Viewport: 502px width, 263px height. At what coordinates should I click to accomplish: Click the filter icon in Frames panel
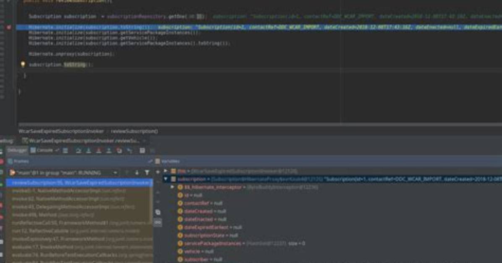[147, 173]
